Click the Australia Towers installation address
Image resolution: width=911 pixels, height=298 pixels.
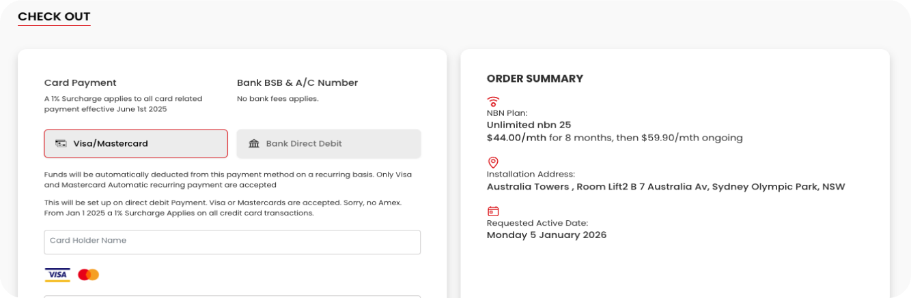(665, 187)
